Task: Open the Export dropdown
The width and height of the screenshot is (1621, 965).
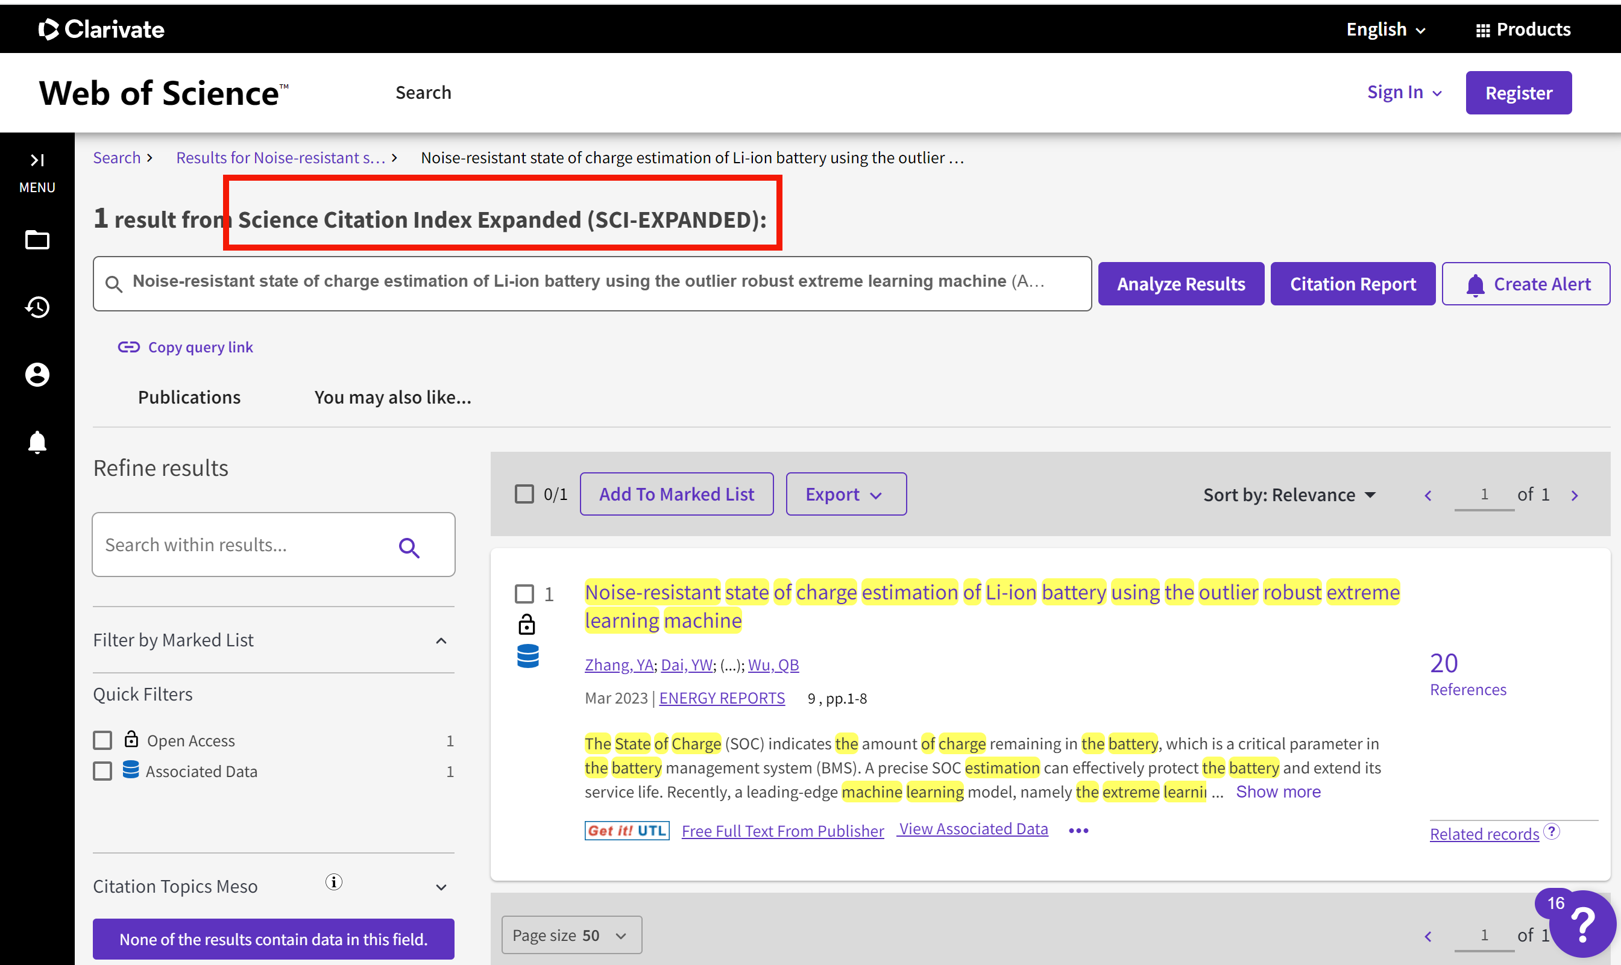Action: pyautogui.click(x=846, y=494)
